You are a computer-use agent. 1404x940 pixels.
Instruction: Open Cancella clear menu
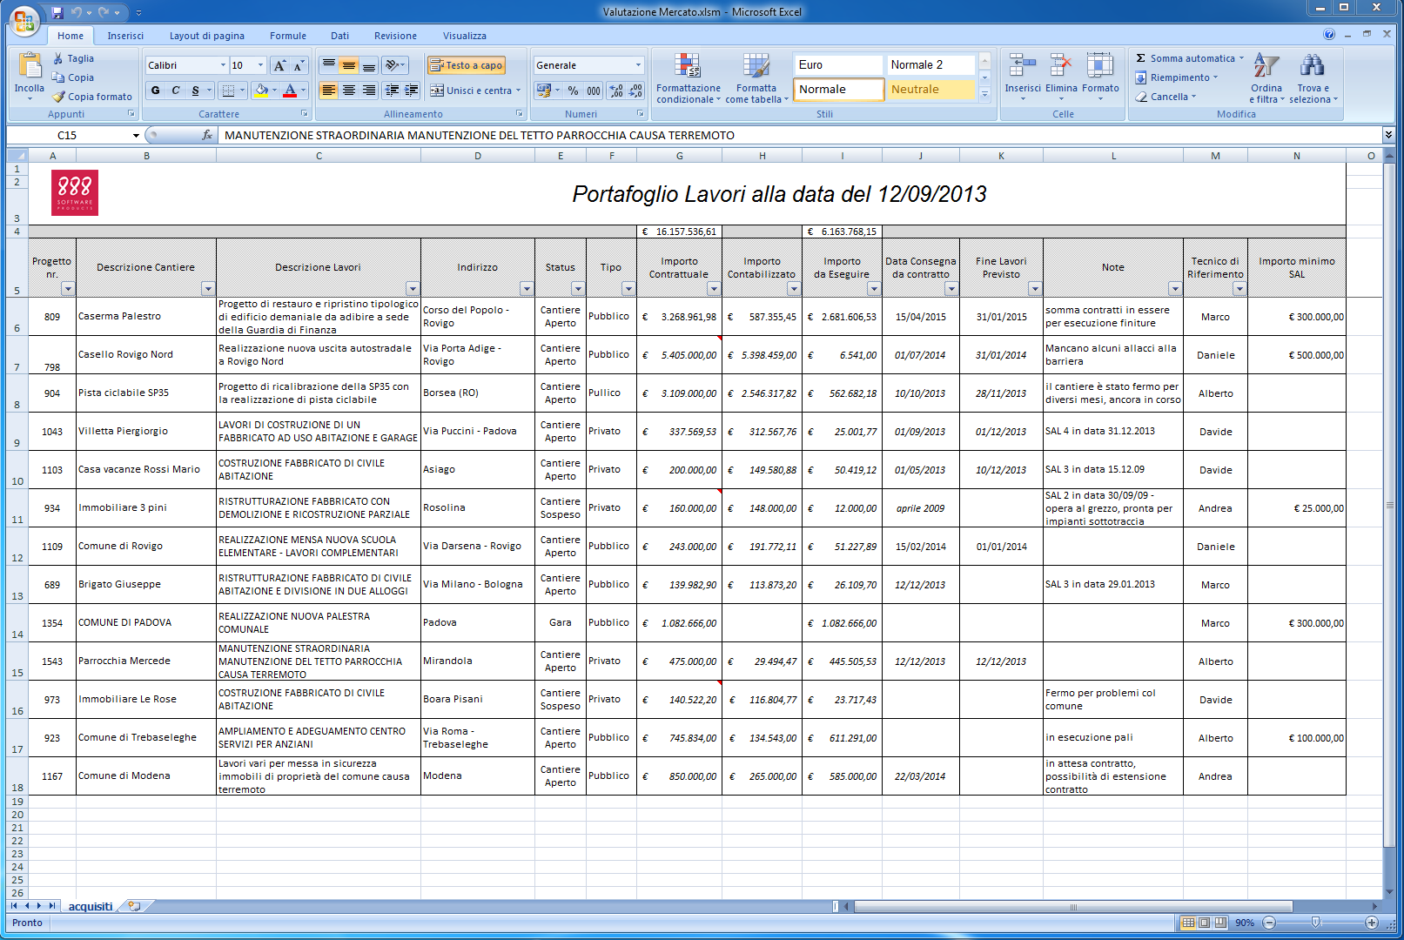pos(1166,97)
